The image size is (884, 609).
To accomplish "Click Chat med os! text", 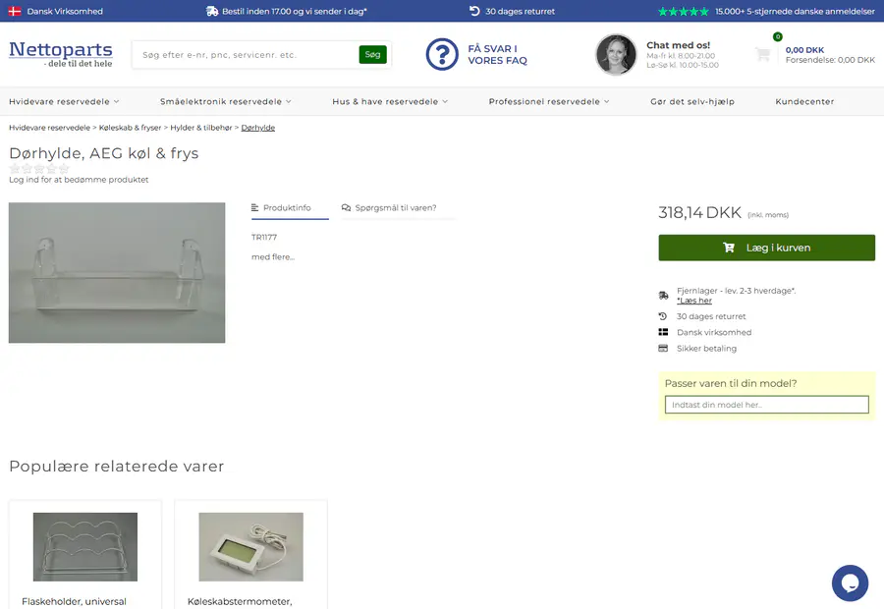I will coord(678,45).
